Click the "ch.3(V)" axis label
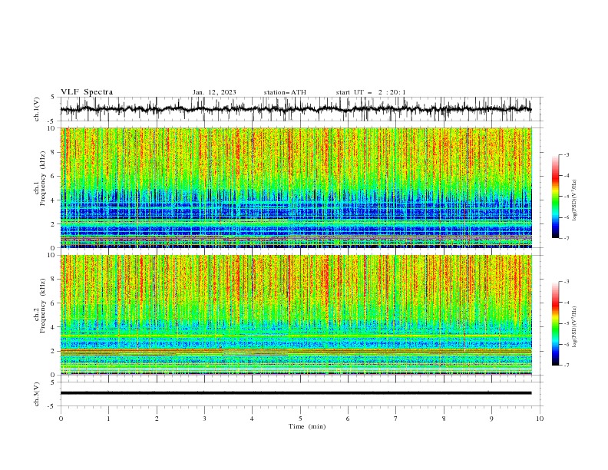This screenshot has height=470, width=608. coord(37,394)
